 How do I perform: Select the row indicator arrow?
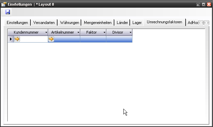11,39
